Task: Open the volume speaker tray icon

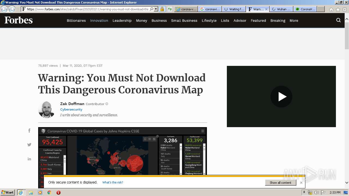Action: coord(316,192)
